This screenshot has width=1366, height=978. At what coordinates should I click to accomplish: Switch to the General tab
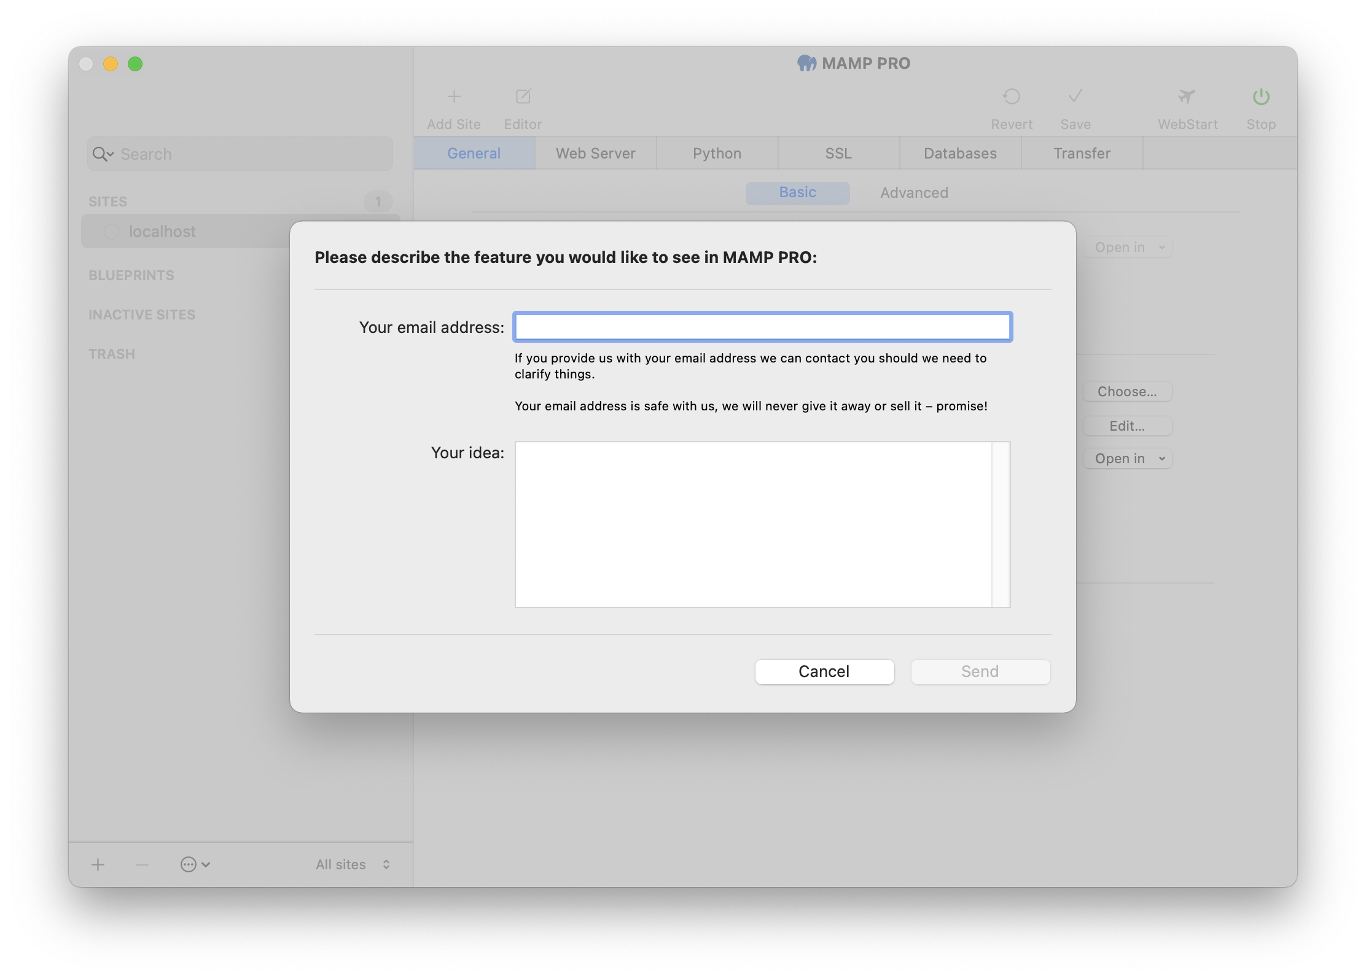474,154
